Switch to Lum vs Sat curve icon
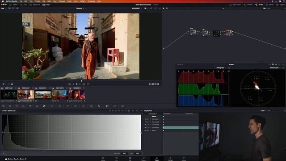Screen dimensions: 286x161 [x=122, y=111]
